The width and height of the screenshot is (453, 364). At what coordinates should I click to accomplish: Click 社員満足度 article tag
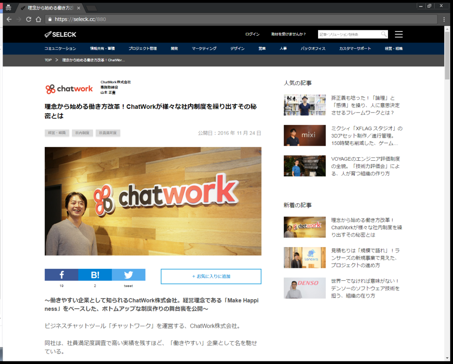point(108,133)
